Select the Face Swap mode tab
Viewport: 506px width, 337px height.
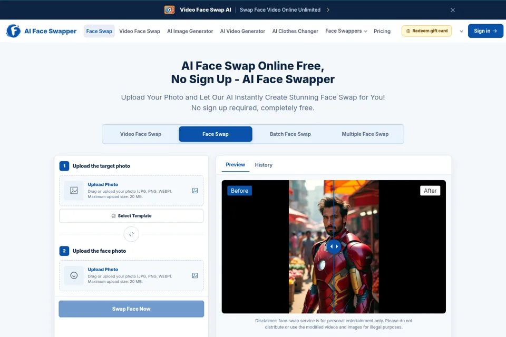[216, 134]
